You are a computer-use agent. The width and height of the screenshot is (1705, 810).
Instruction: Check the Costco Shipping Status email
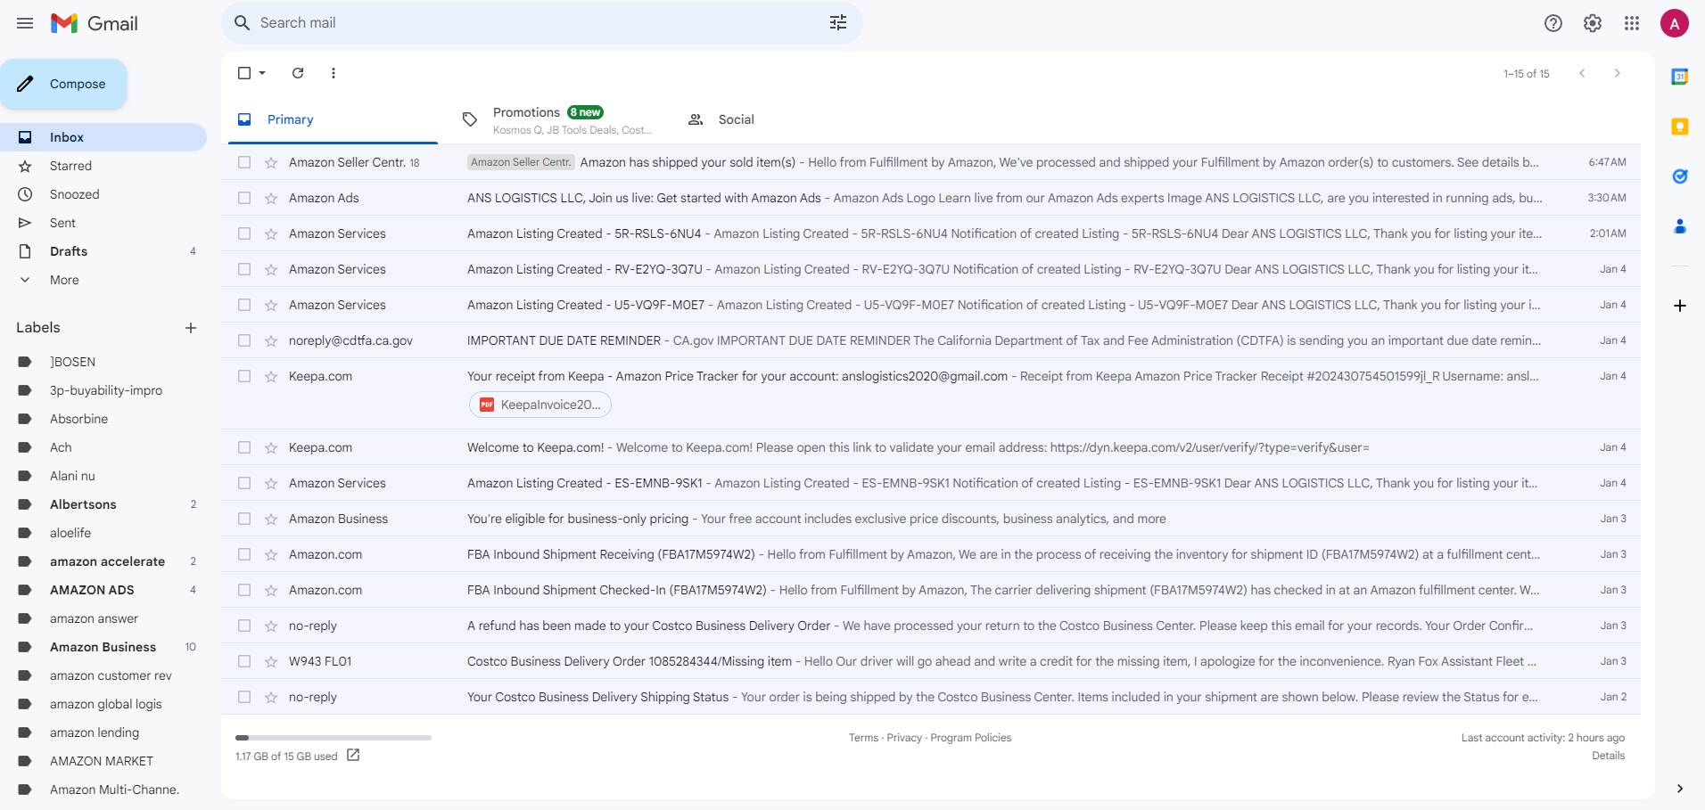tap(244, 697)
